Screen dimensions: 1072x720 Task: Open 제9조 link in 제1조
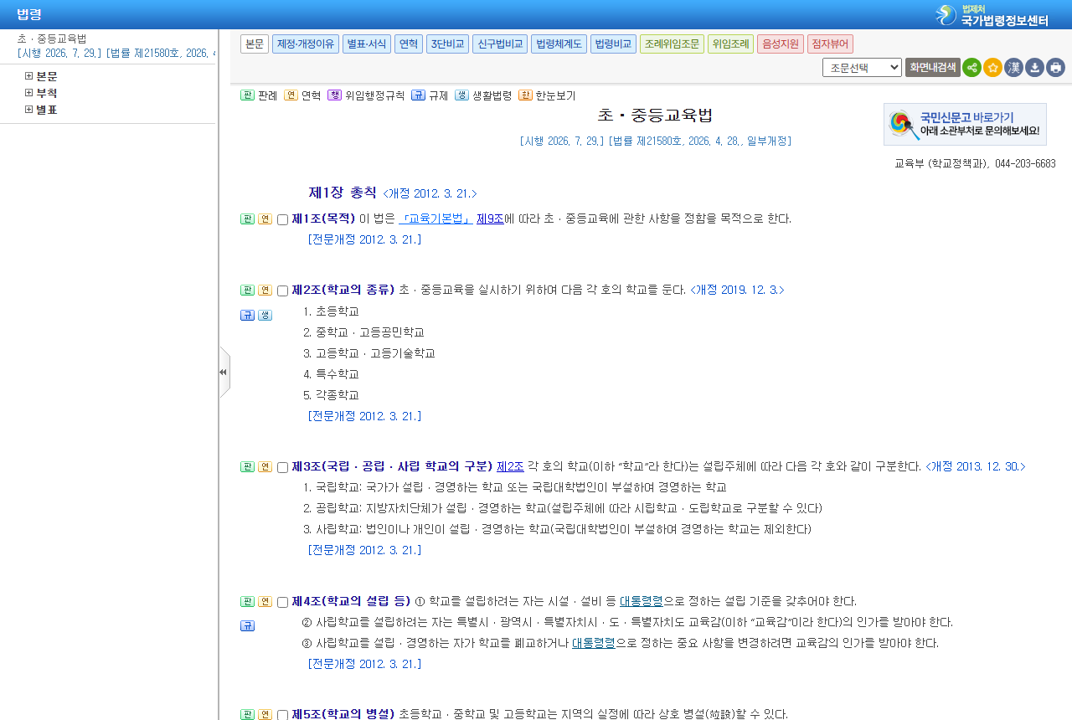(490, 219)
